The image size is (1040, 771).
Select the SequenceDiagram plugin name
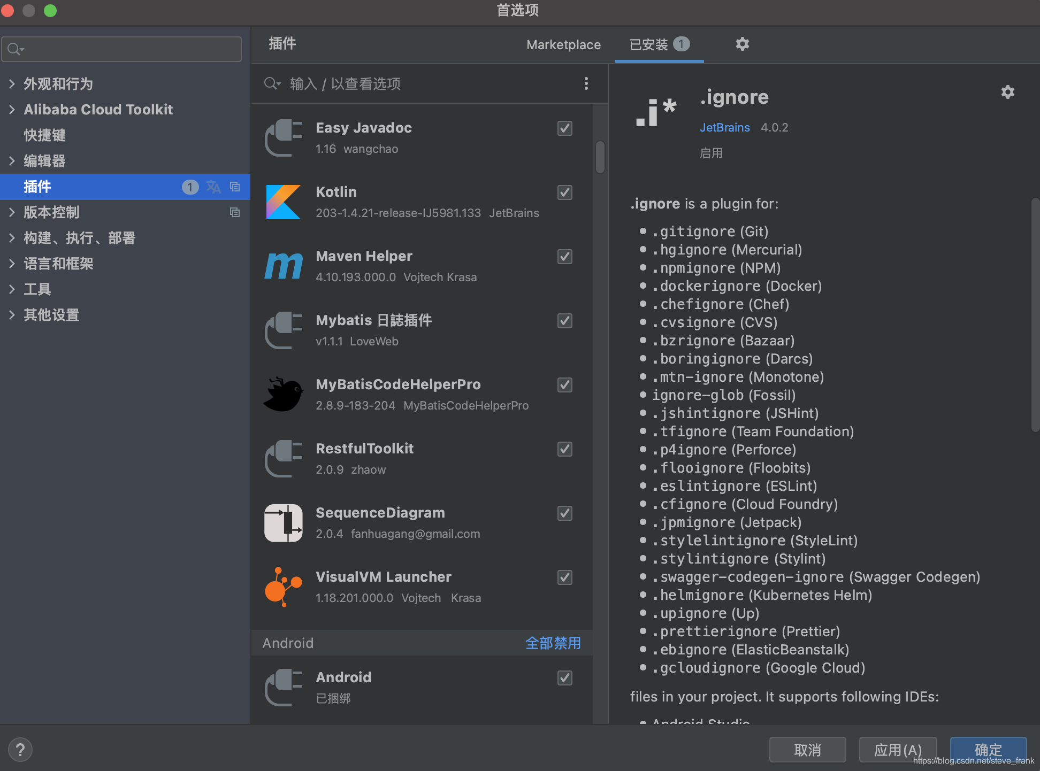[380, 513]
